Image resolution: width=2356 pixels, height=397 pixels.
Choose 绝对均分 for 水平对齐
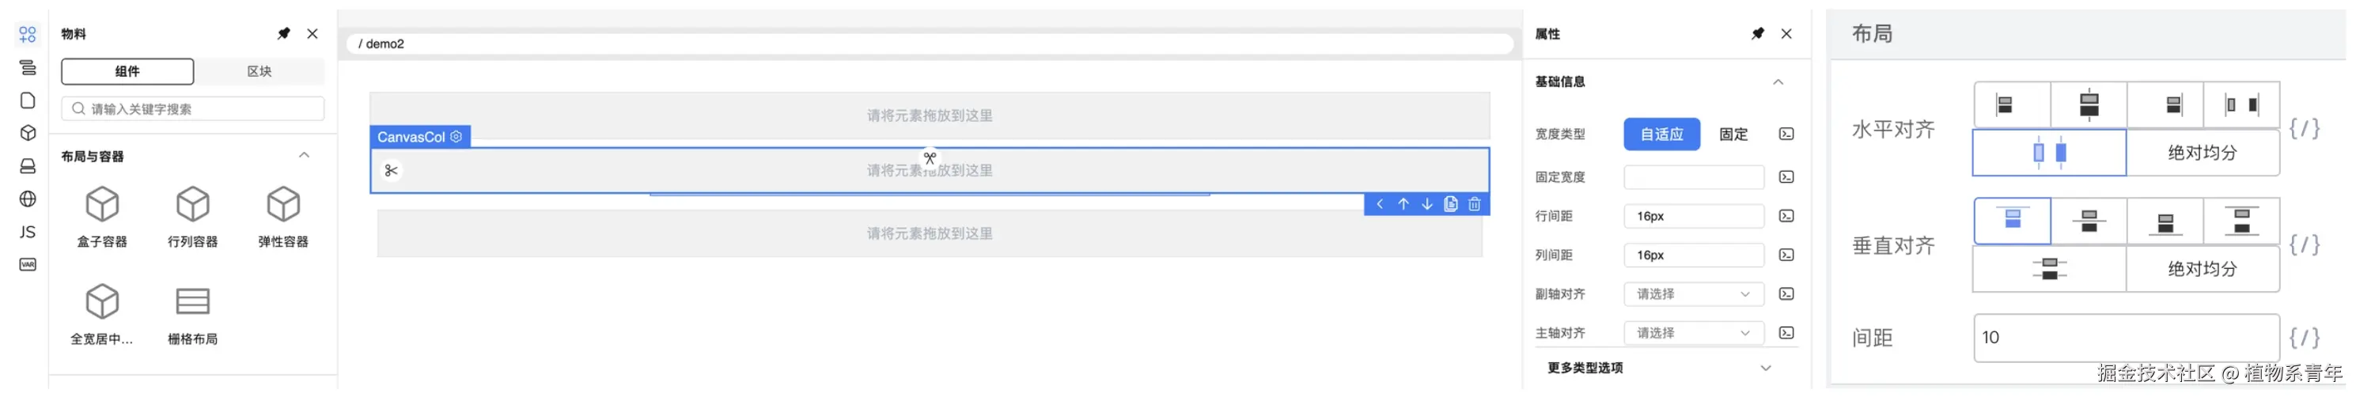[2202, 153]
